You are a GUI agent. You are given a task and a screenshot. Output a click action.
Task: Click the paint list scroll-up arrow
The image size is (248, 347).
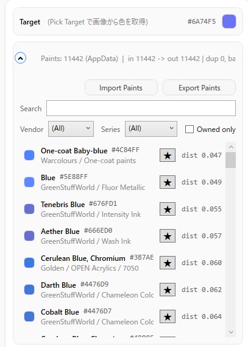tap(231, 147)
